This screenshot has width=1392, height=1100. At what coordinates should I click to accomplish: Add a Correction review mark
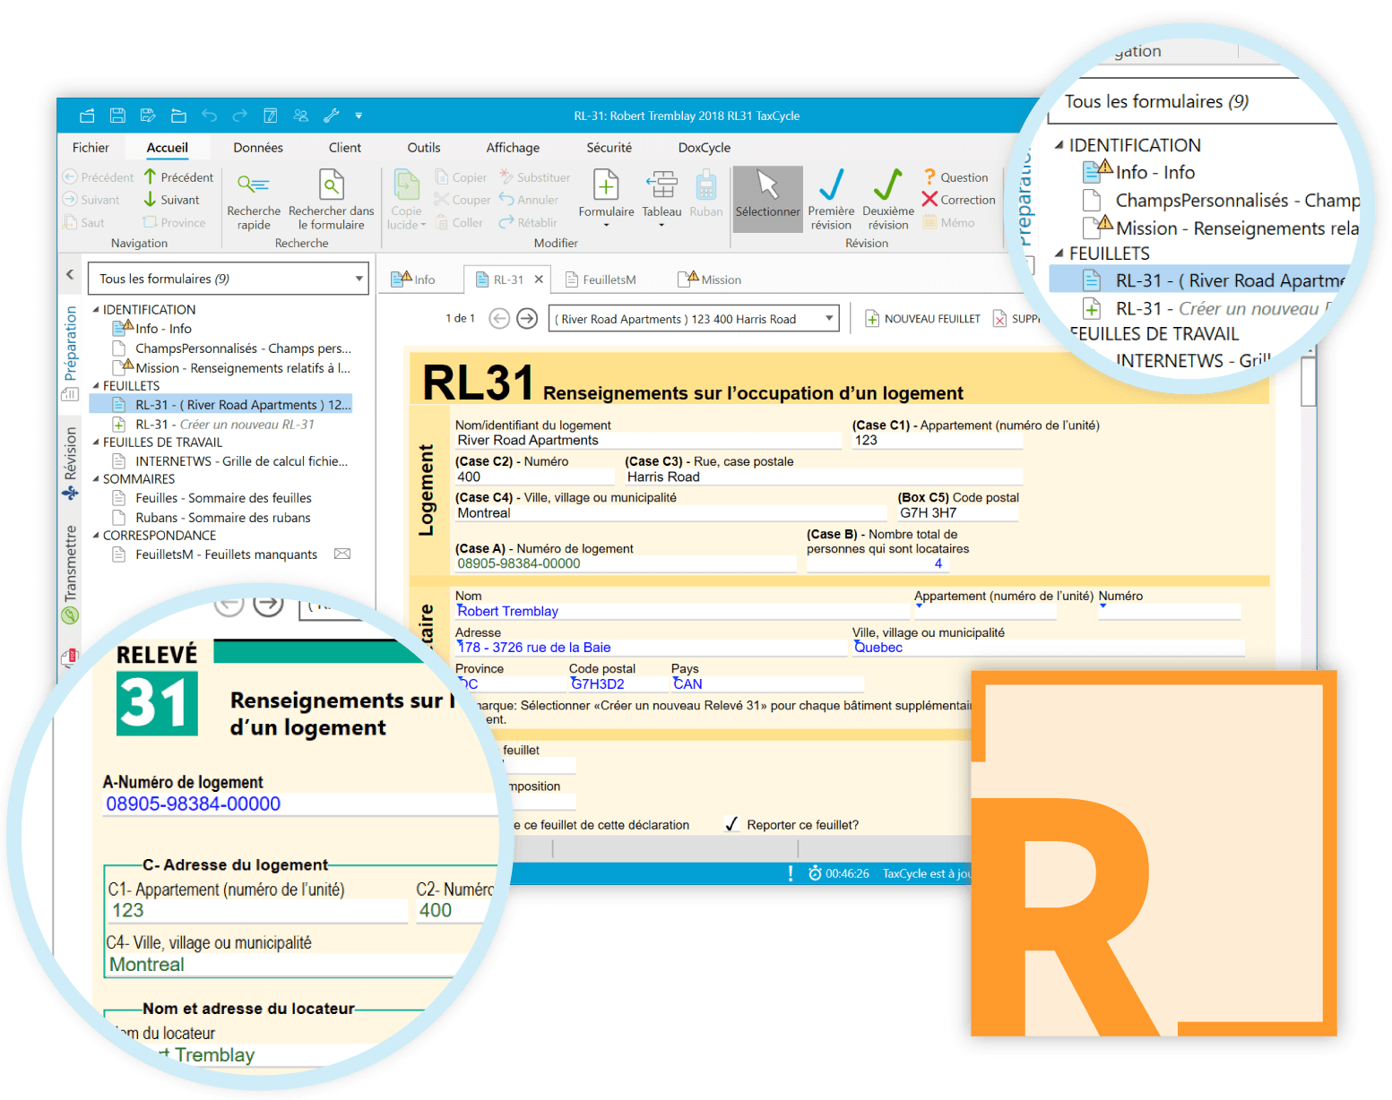coord(958,200)
